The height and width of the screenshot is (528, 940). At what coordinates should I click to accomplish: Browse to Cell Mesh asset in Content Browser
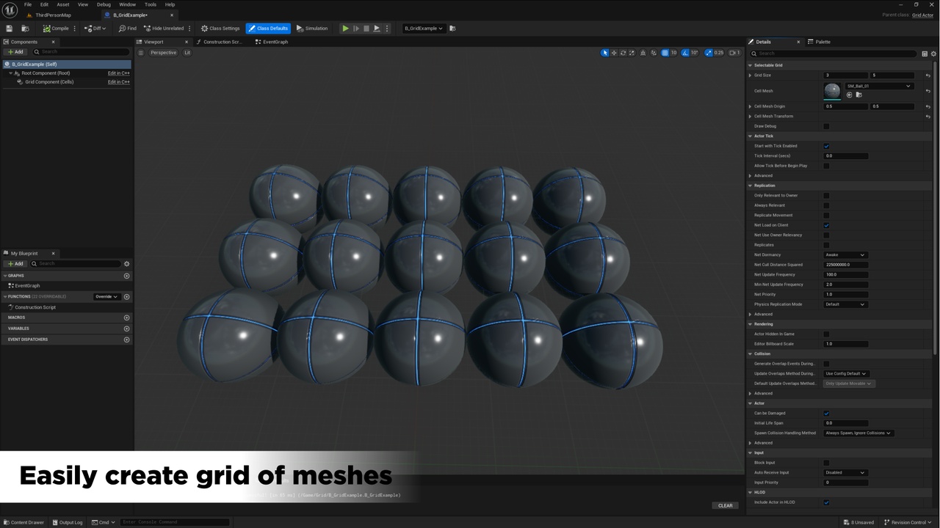(x=858, y=95)
